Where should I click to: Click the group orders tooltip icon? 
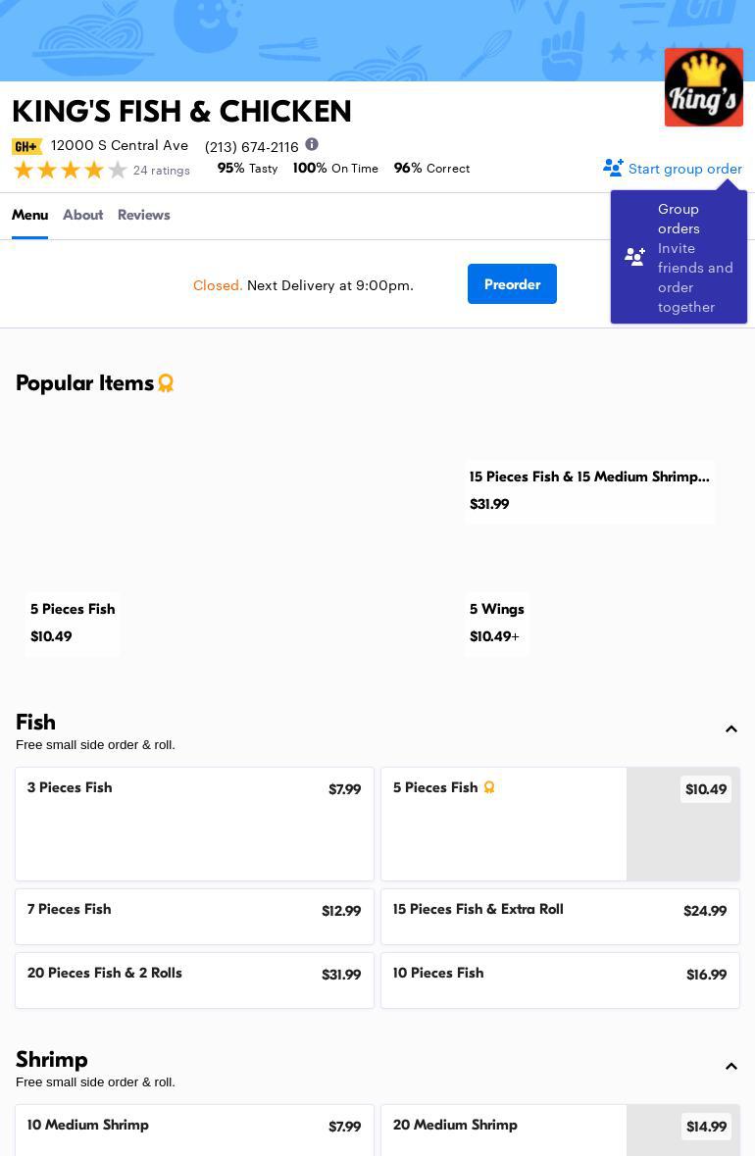tap(634, 257)
